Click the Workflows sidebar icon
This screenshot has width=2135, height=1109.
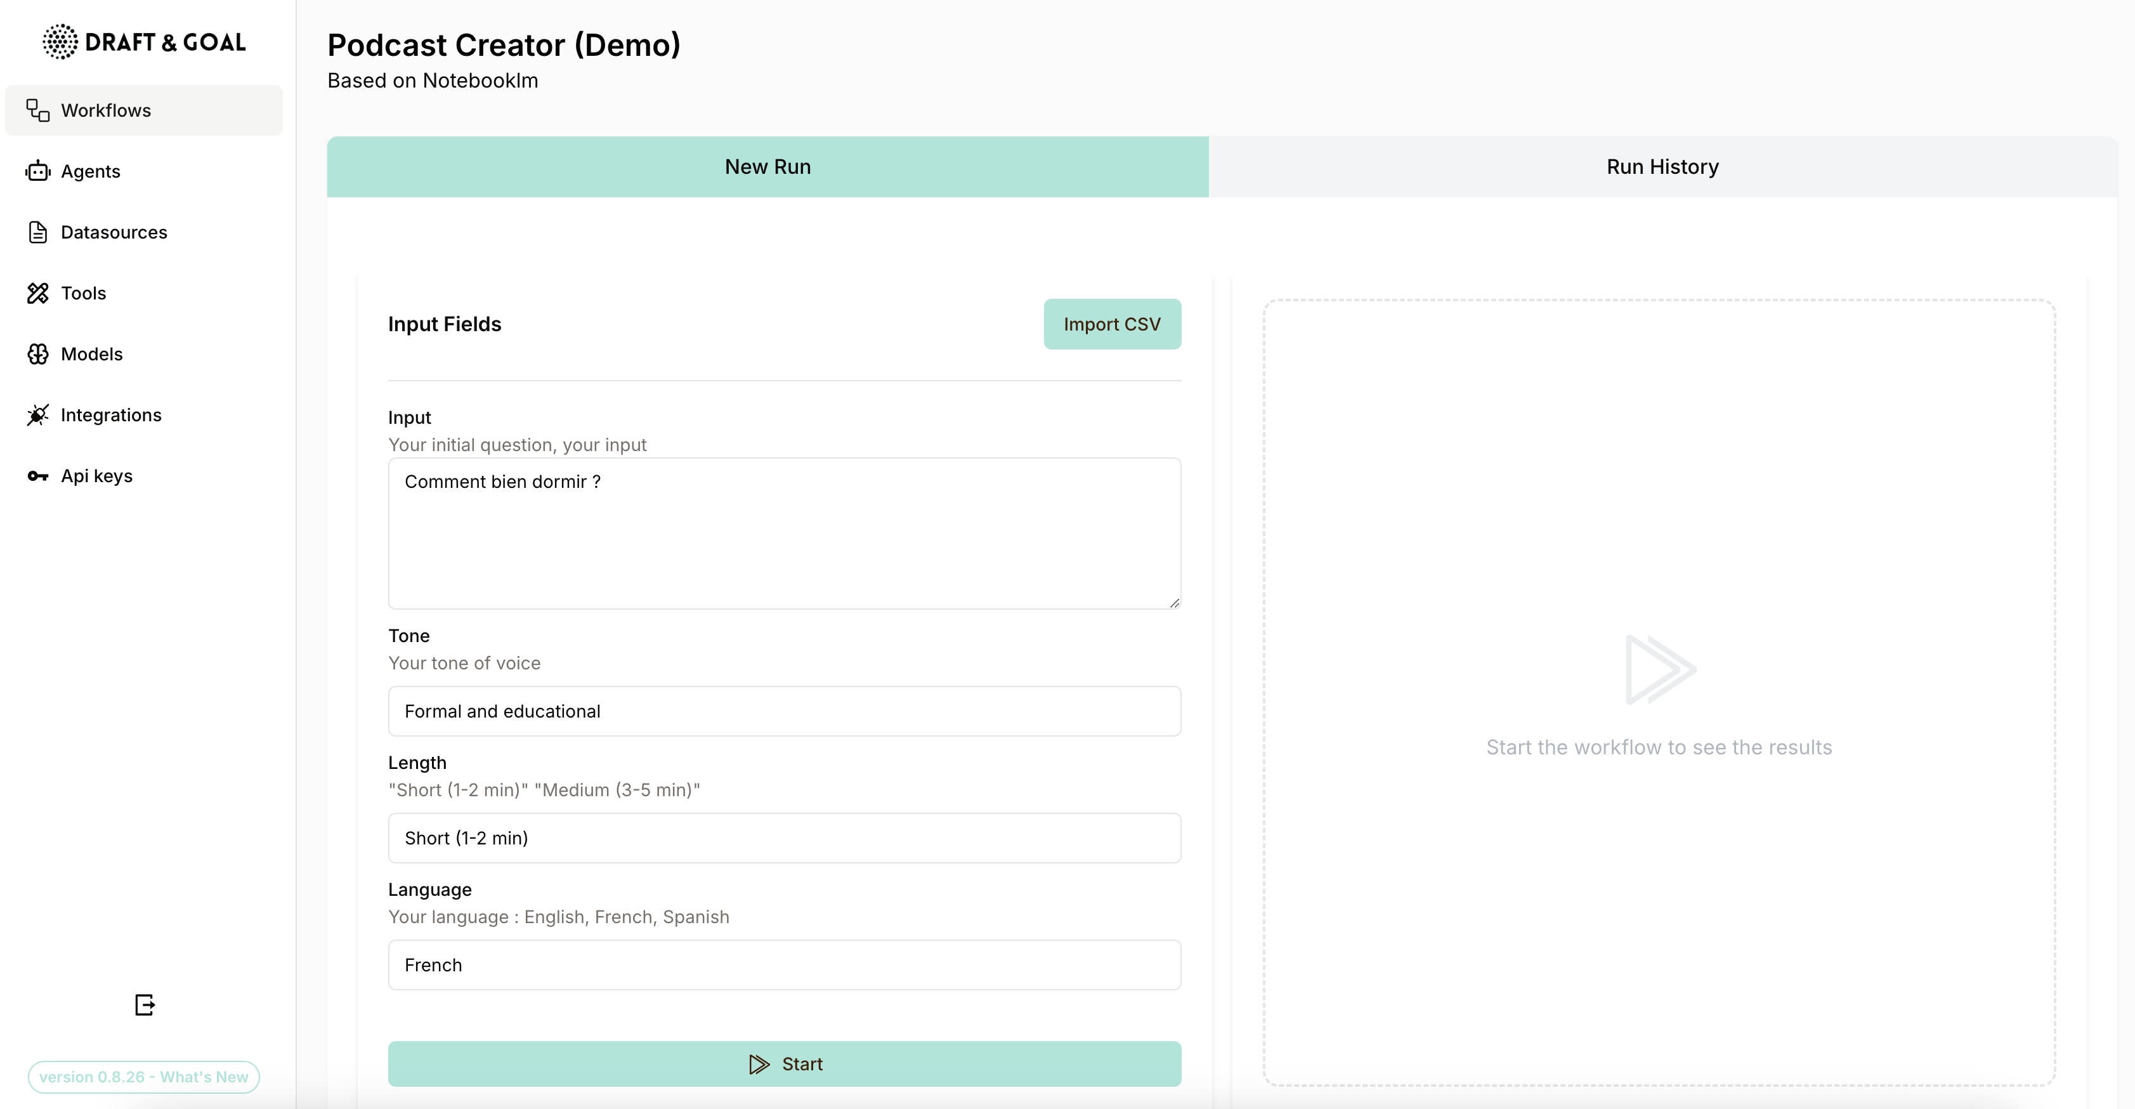click(x=38, y=110)
